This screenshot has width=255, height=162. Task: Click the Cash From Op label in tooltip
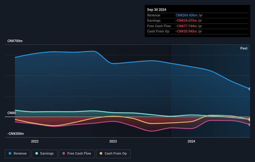tap(158, 32)
